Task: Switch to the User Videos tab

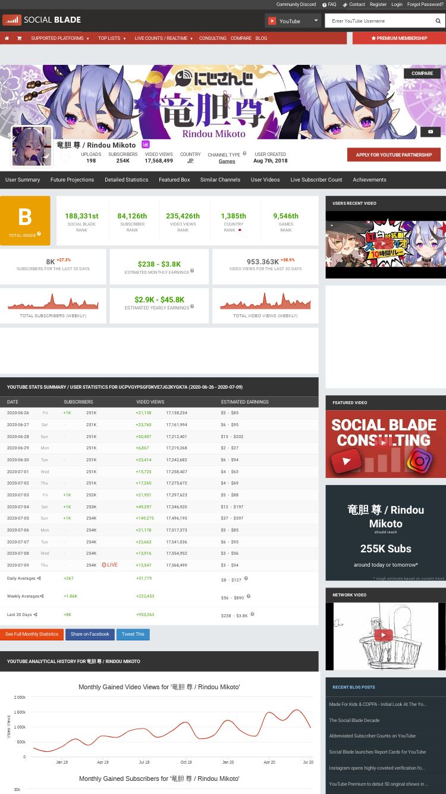Action: [x=265, y=180]
